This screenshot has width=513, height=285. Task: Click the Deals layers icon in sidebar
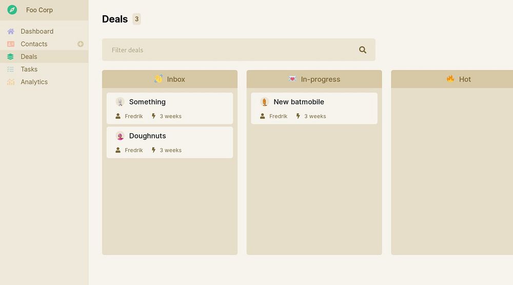coord(11,57)
